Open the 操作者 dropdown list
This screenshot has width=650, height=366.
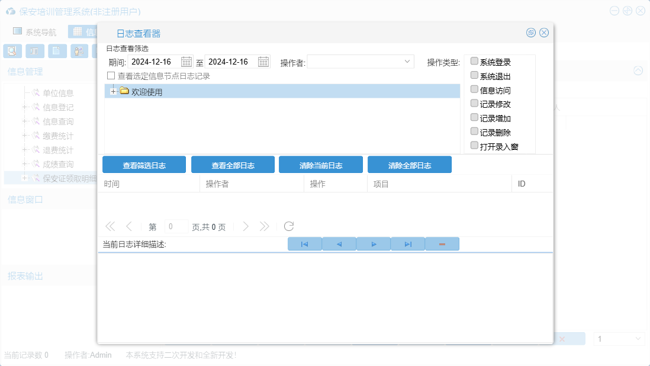point(407,62)
